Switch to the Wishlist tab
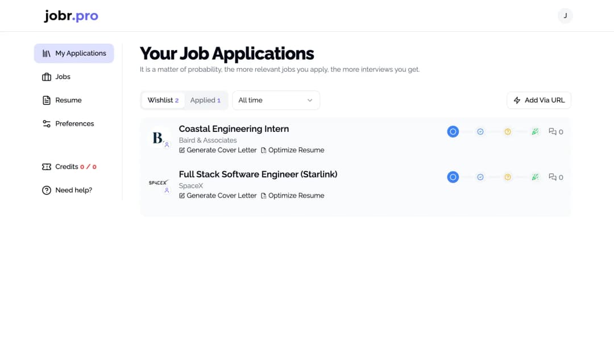614x339 pixels. 163,100
